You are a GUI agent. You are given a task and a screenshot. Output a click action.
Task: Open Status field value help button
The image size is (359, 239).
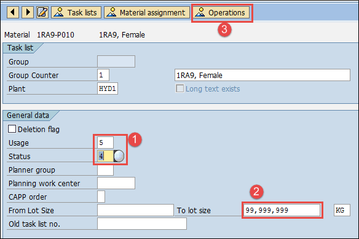[119, 156]
